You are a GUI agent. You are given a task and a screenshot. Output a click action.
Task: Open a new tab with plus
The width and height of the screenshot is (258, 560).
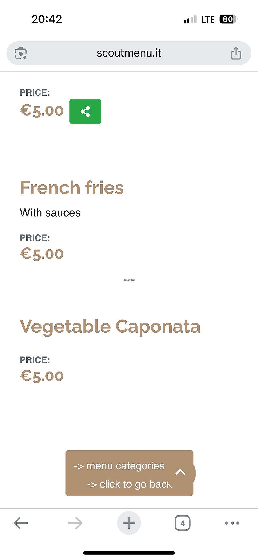tap(129, 523)
